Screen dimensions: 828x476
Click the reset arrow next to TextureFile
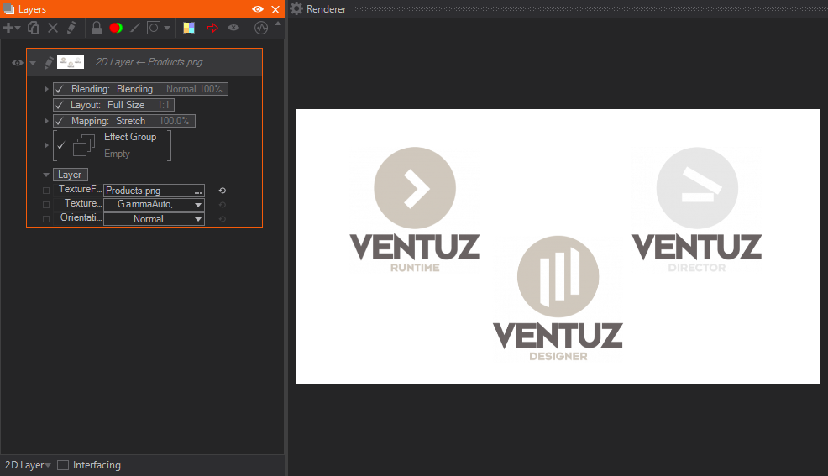coord(222,191)
